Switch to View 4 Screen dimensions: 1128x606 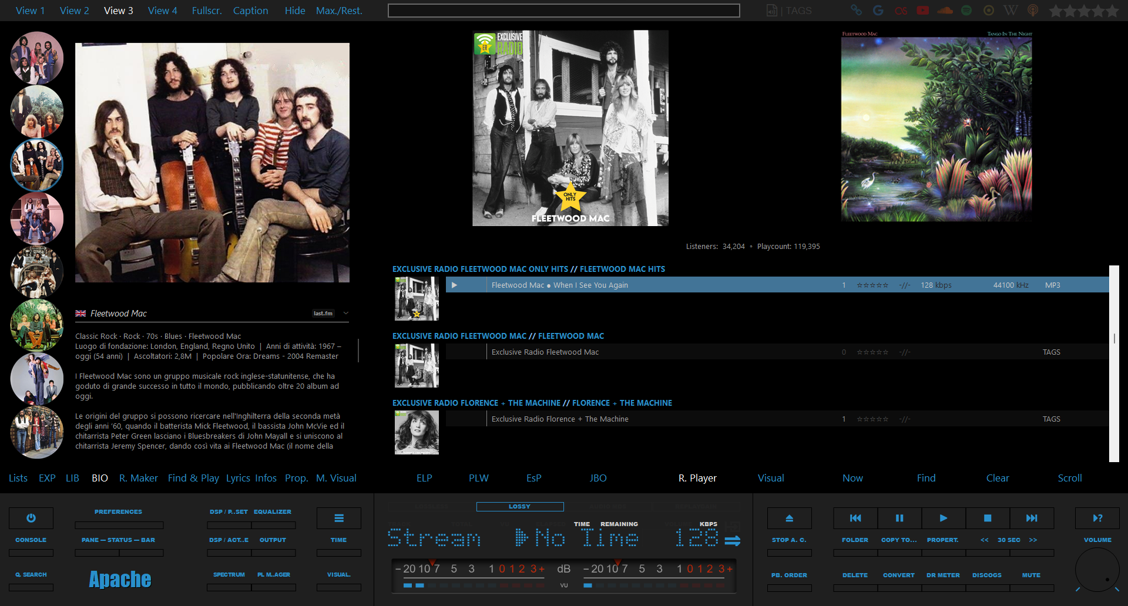[x=163, y=11]
